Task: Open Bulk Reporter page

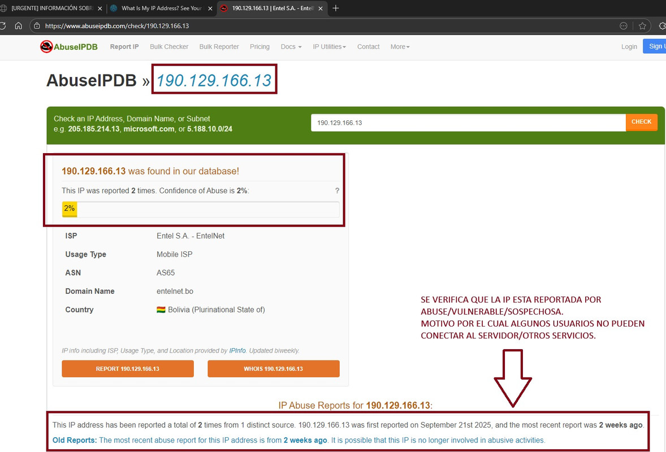Action: (219, 47)
